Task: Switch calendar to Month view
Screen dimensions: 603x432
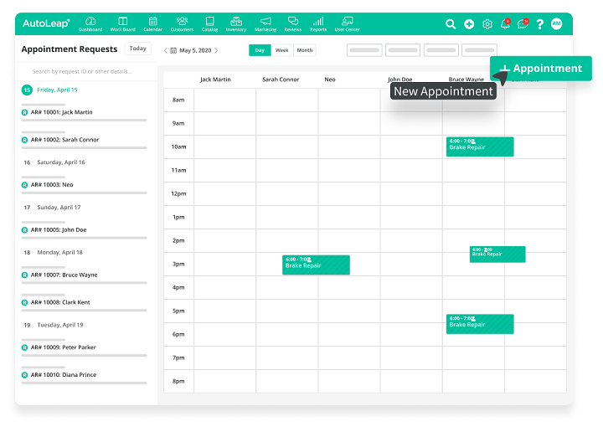Action: pos(305,50)
